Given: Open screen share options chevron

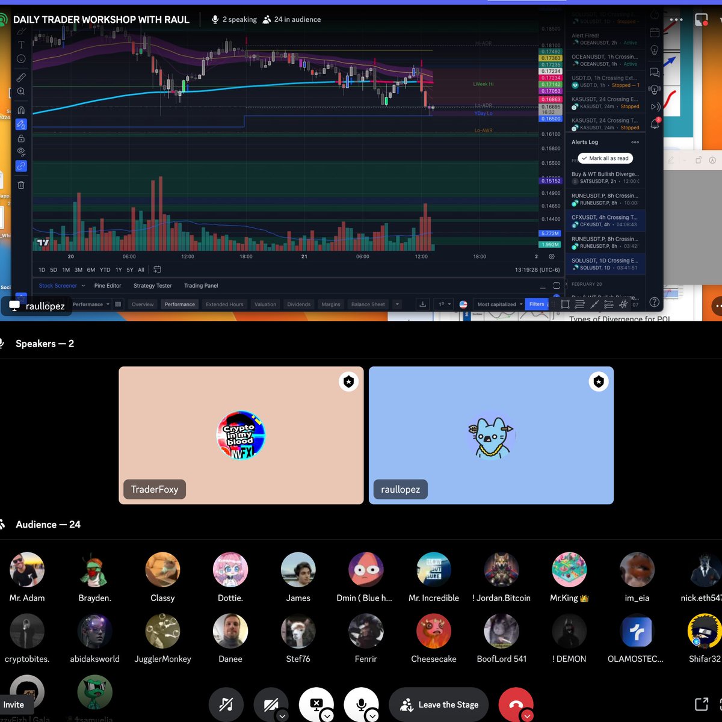Looking at the screenshot, I should [x=327, y=716].
